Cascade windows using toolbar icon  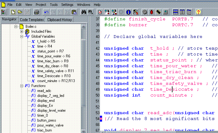[x=189, y=12]
